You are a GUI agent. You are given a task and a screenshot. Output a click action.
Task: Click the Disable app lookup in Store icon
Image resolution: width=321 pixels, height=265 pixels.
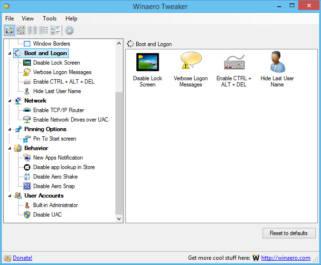pos(27,167)
